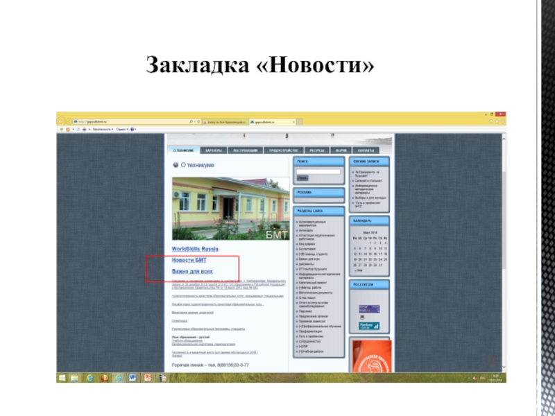Click the green icon at command bar start
555x416 pixels.
tap(62, 129)
